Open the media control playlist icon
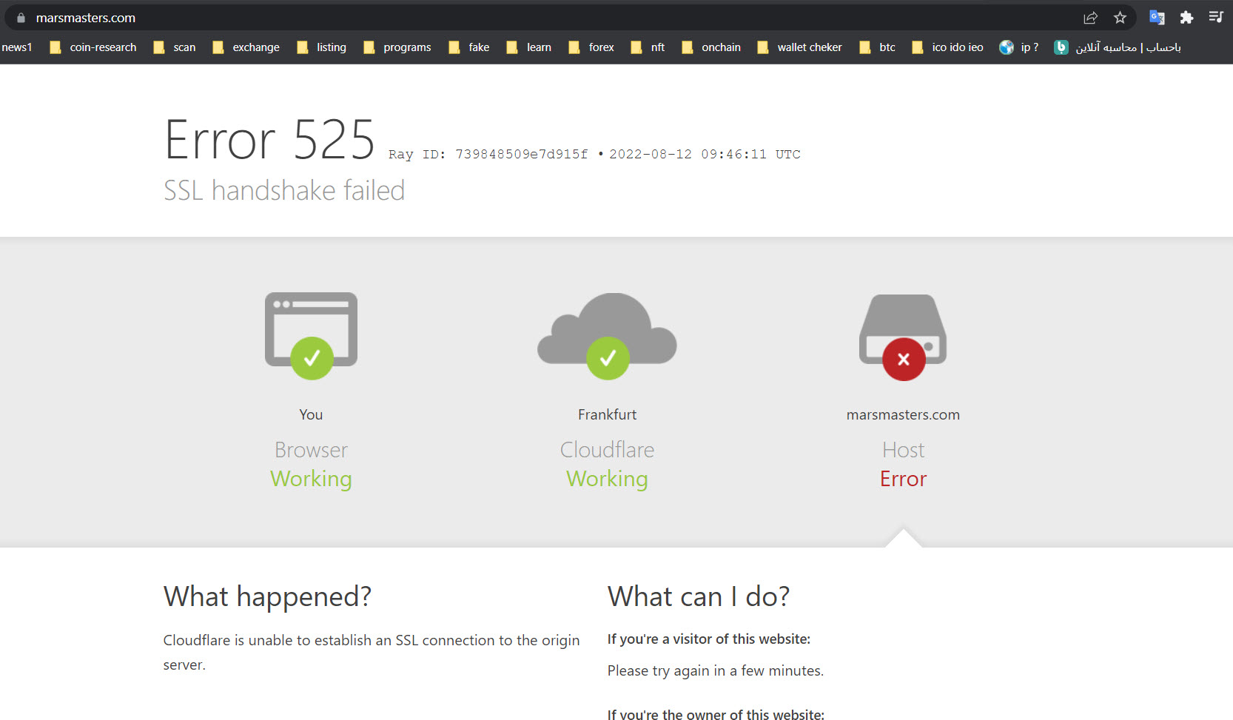The height and width of the screenshot is (720, 1233). [1216, 17]
